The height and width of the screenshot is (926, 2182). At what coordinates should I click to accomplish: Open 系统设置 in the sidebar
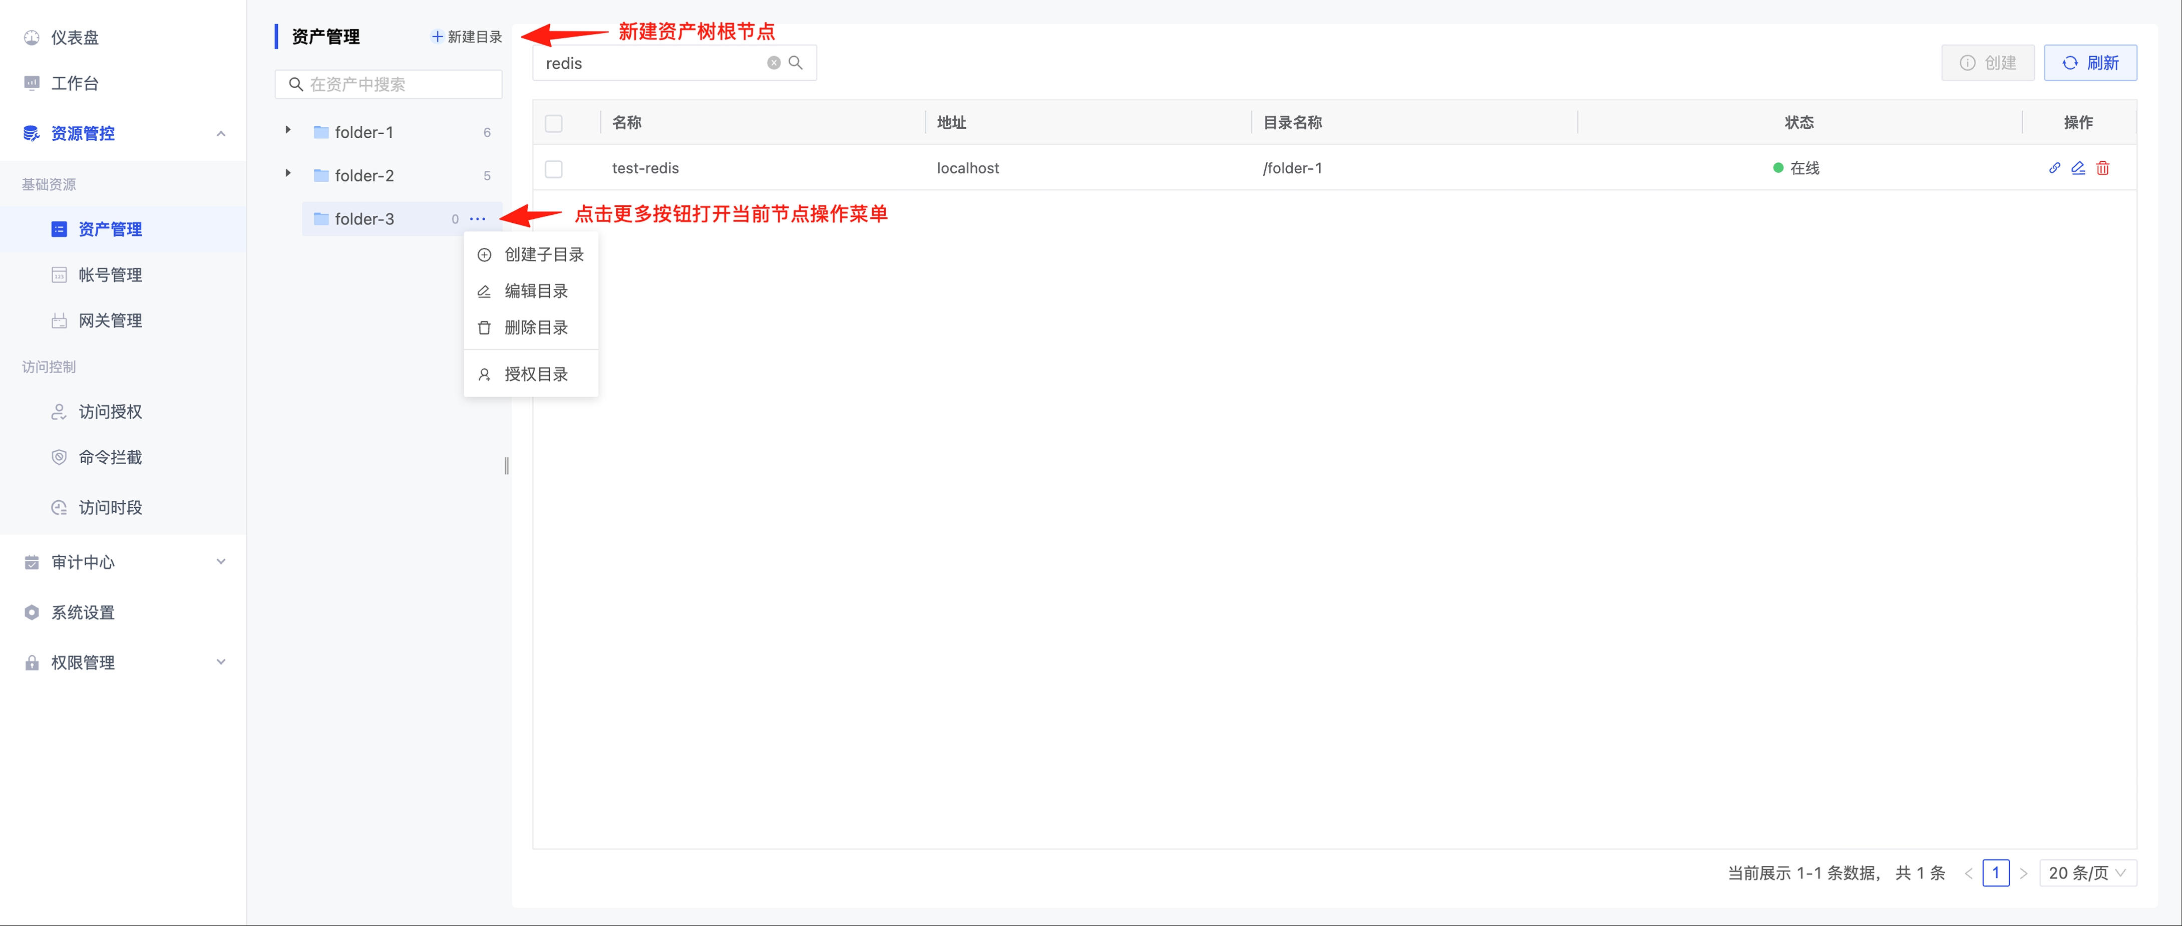(123, 612)
